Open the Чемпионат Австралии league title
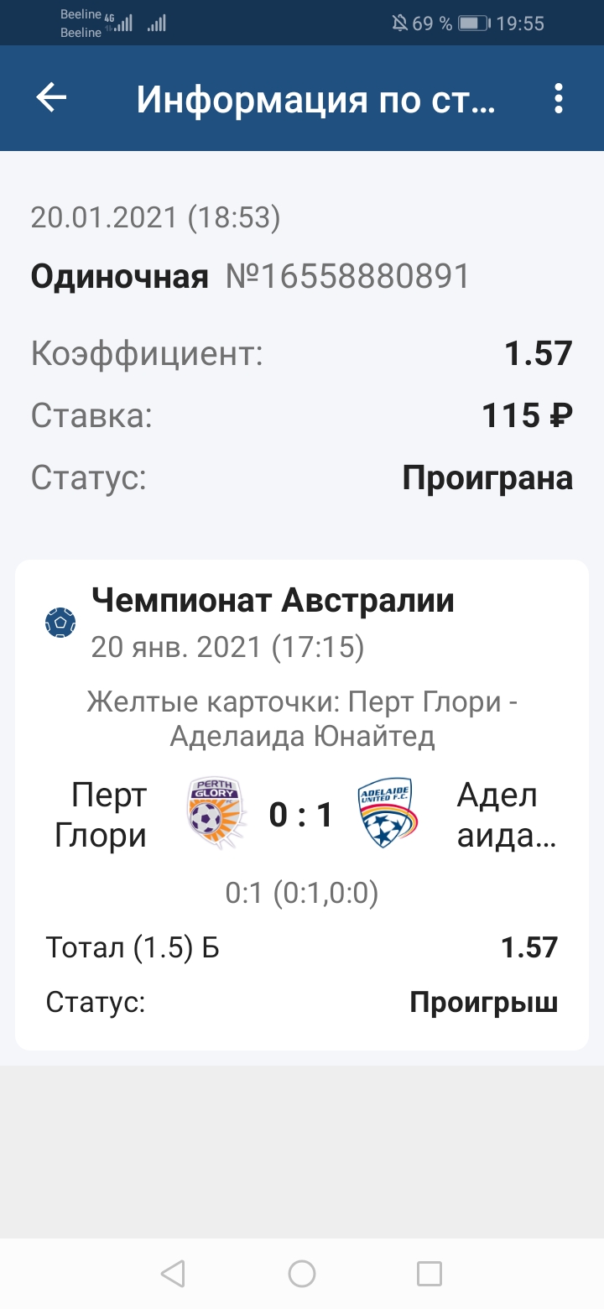This screenshot has height=1309, width=604. pyautogui.click(x=273, y=601)
